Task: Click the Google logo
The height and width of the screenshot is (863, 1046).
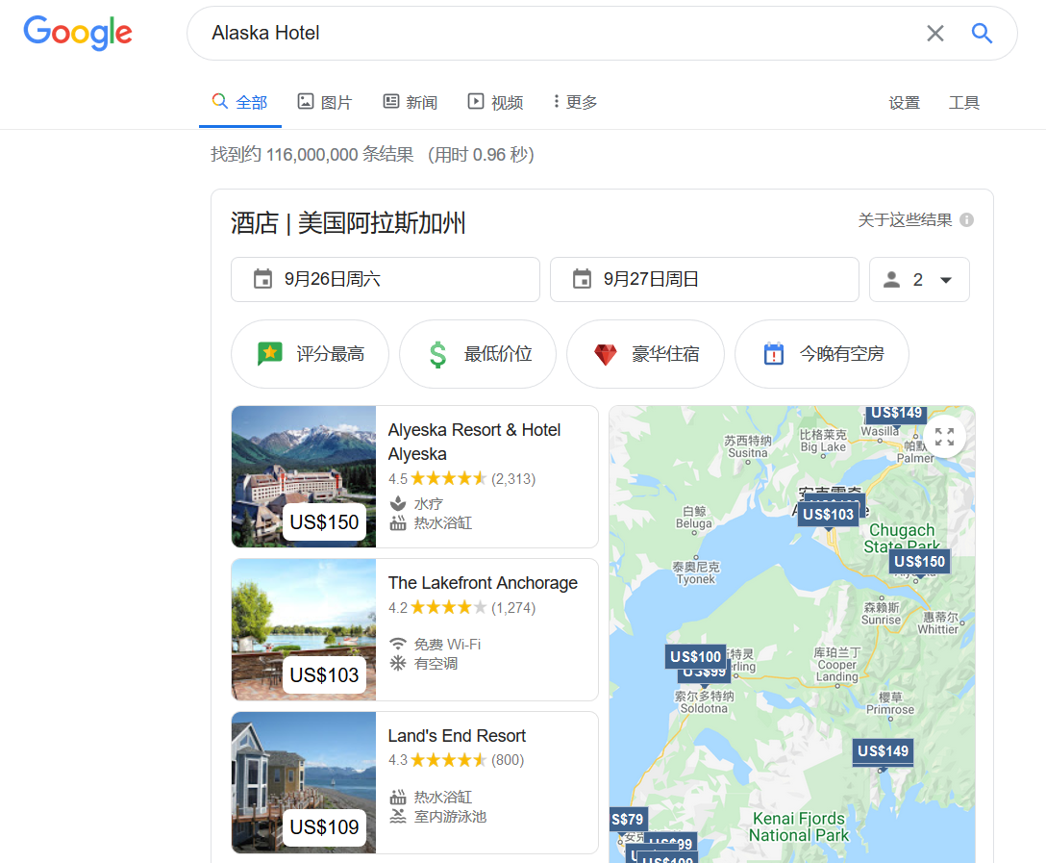Action: pos(78,33)
